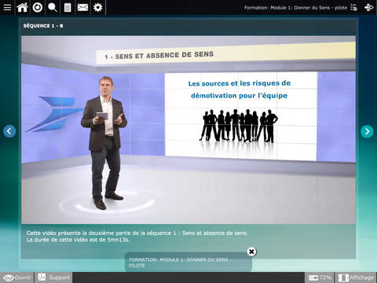Open search with the magnifier icon
This screenshot has height=283, width=377.
coord(53,7)
